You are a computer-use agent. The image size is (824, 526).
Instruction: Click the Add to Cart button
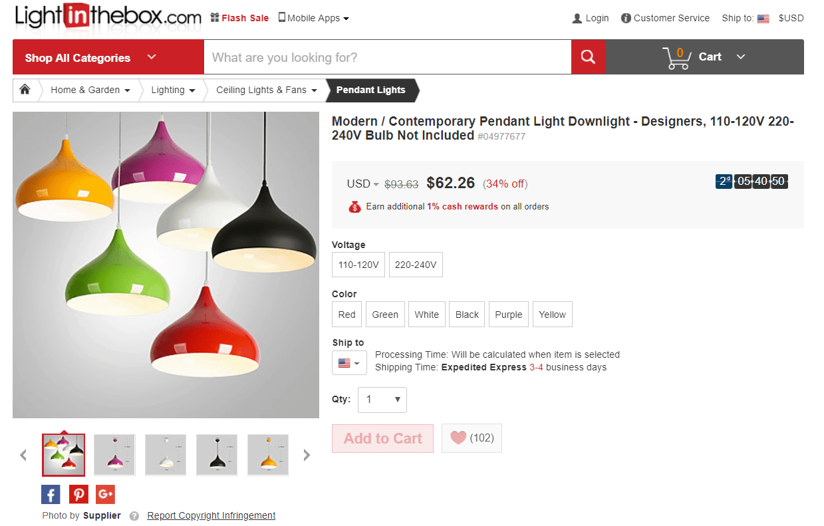(x=382, y=438)
